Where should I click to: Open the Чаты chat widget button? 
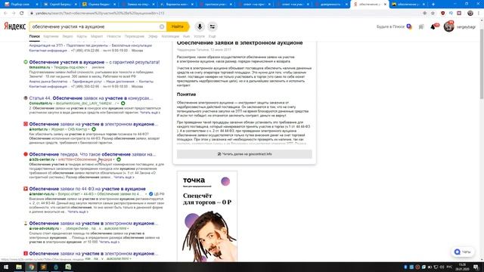(x=463, y=252)
